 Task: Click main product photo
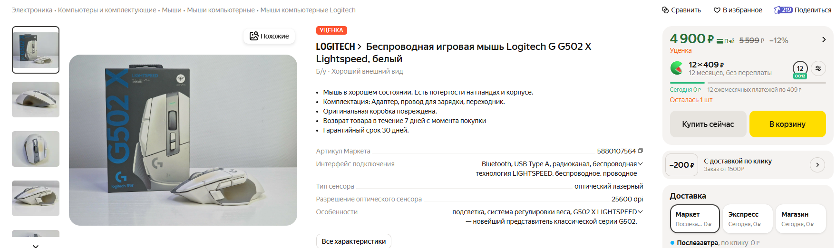click(183, 140)
